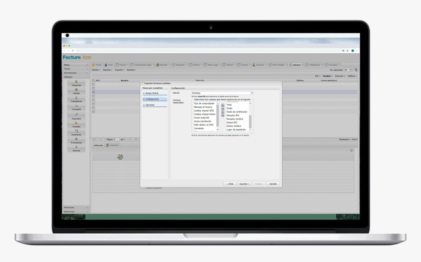Toggle the first row checkbox in Clientes grid

coord(94,84)
